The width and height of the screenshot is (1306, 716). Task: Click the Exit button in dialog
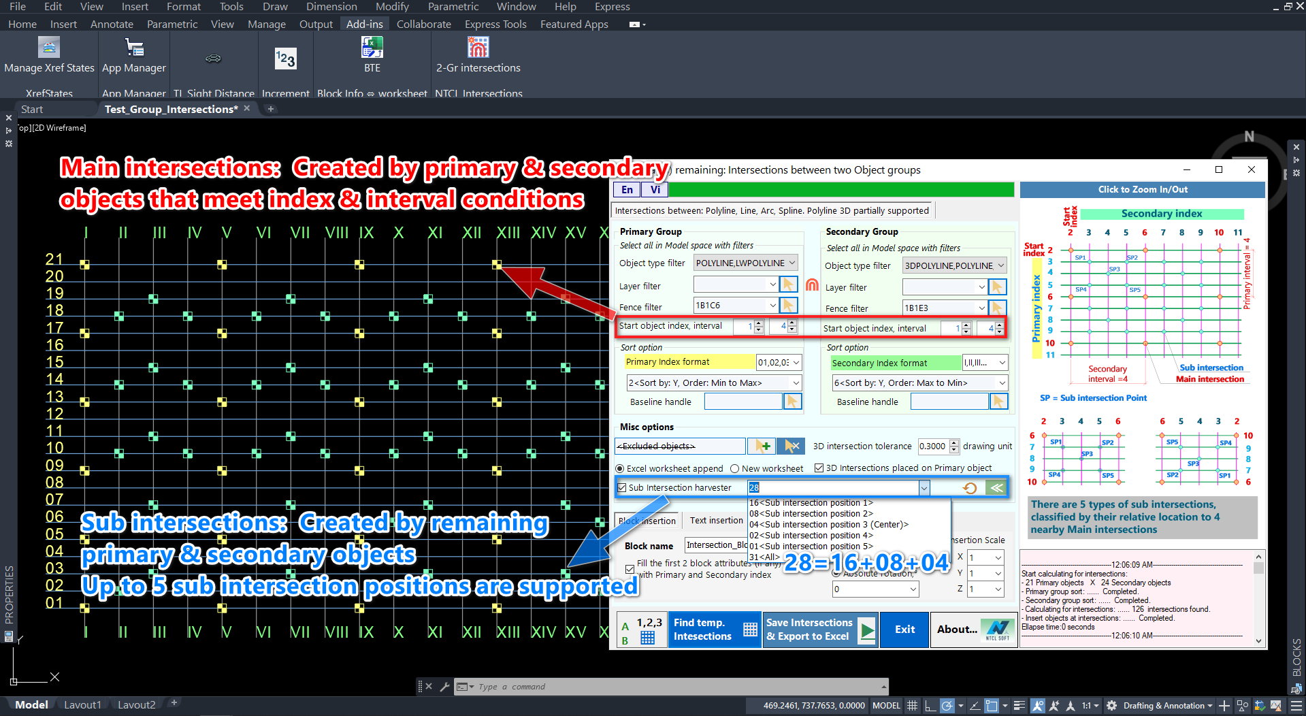click(x=904, y=630)
